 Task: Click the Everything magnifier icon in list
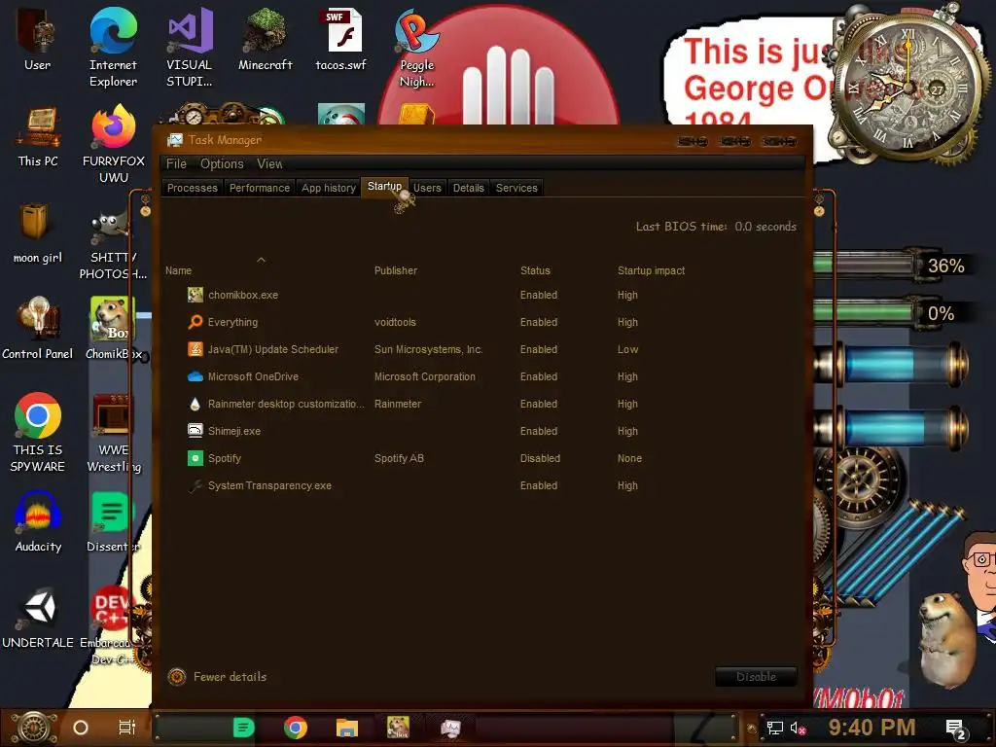[x=195, y=322]
